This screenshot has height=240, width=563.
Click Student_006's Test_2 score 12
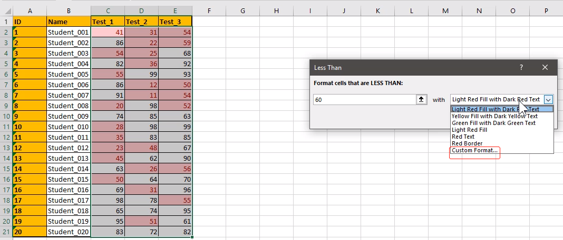(x=141, y=85)
